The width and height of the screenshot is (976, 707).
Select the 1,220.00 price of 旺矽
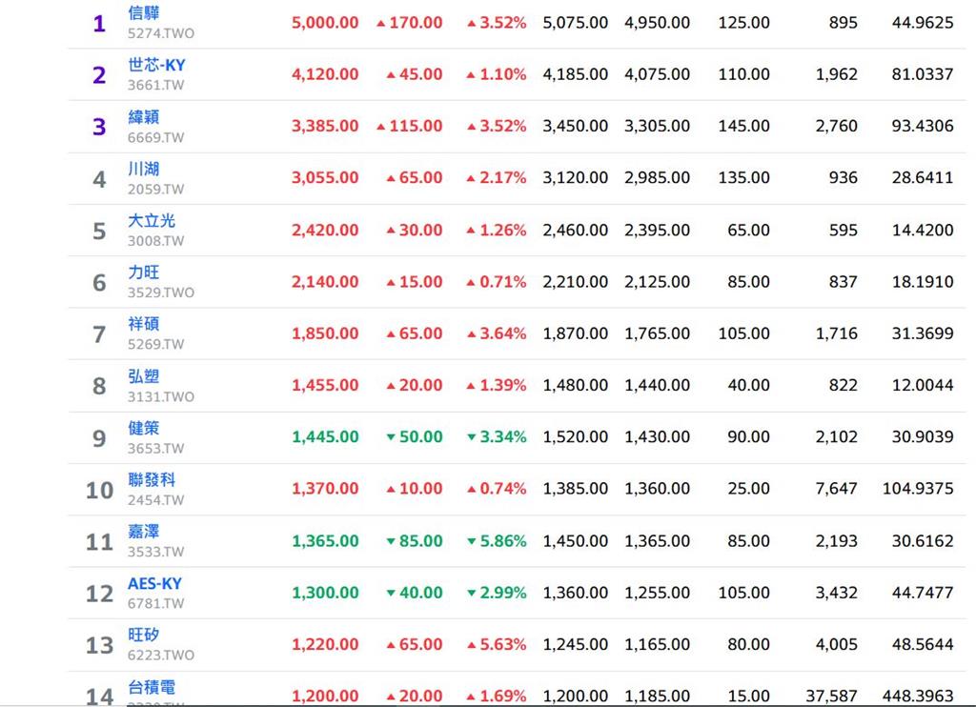tap(325, 644)
